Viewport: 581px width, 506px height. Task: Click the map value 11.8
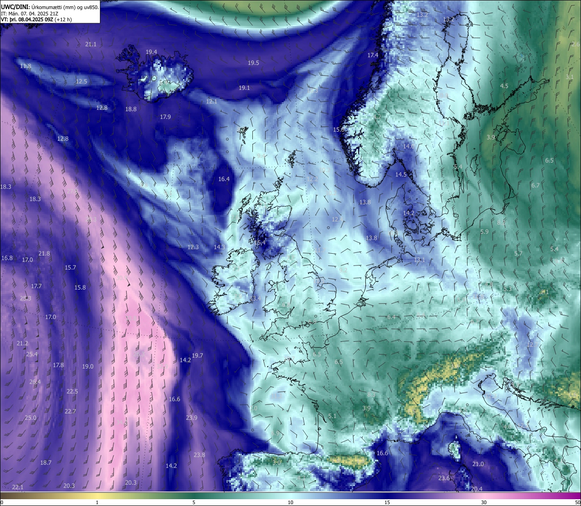click(26, 66)
